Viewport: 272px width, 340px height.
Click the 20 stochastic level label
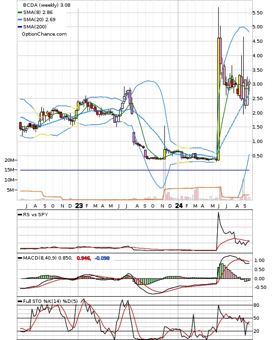coord(257,331)
